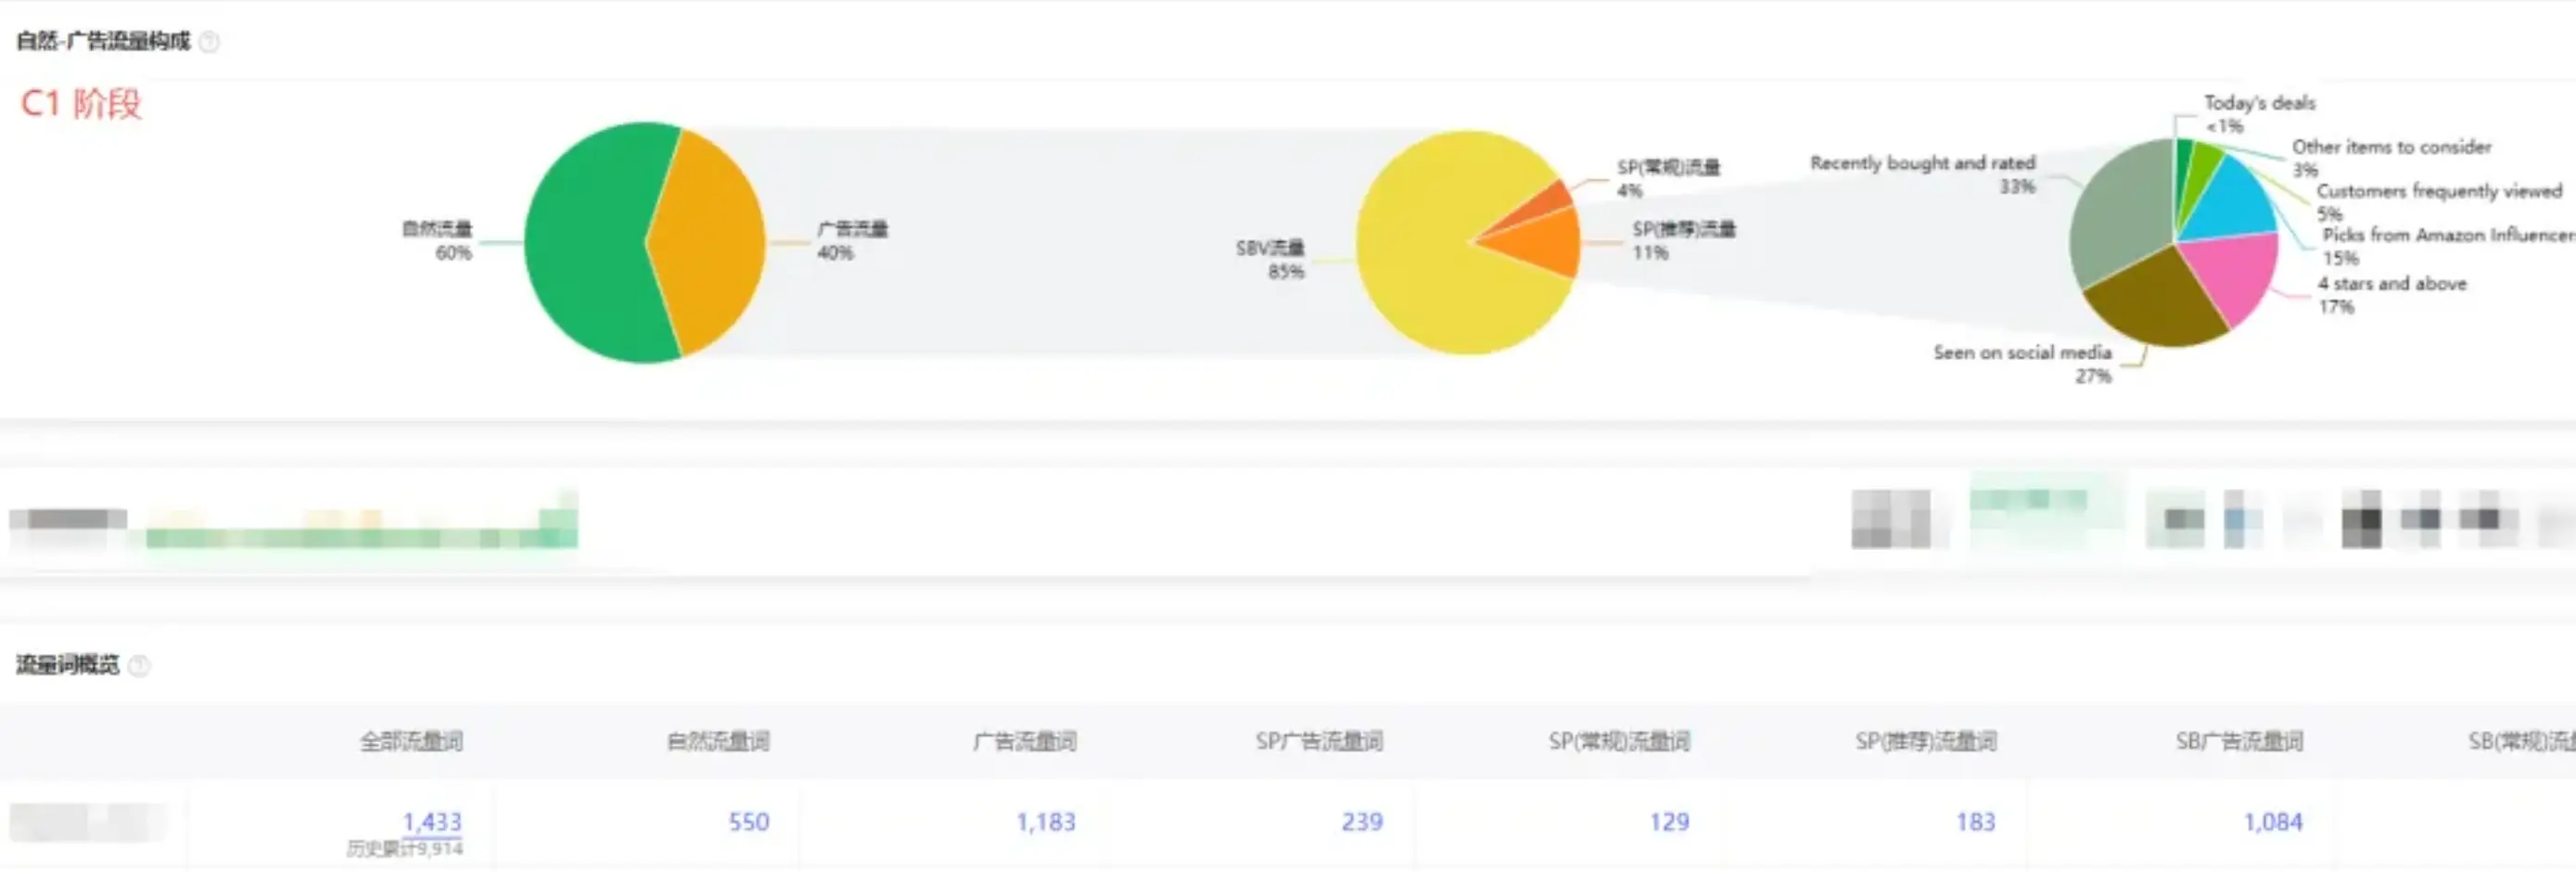The height and width of the screenshot is (872, 2576).
Task: Open the 183 SP(推荐)流量词 link
Action: click(1976, 822)
